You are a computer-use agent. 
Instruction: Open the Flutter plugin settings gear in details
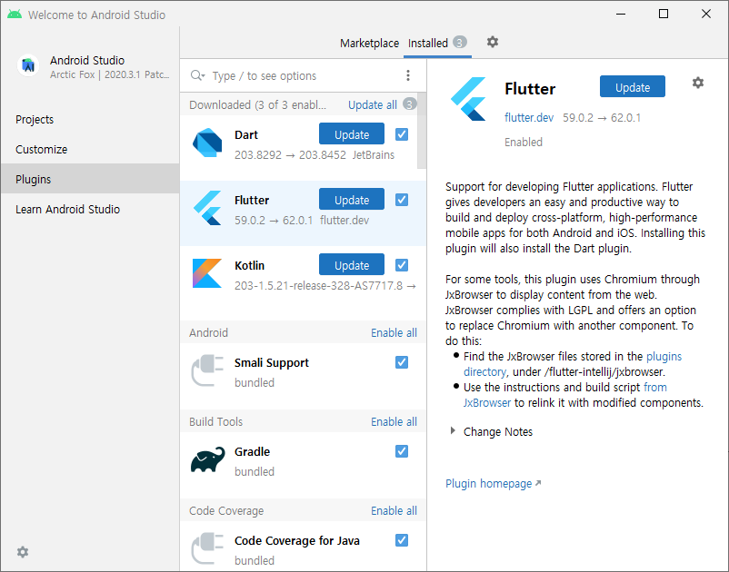(698, 84)
